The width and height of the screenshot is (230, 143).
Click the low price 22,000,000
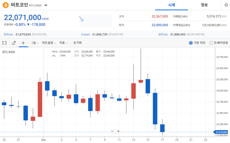pos(160,25)
